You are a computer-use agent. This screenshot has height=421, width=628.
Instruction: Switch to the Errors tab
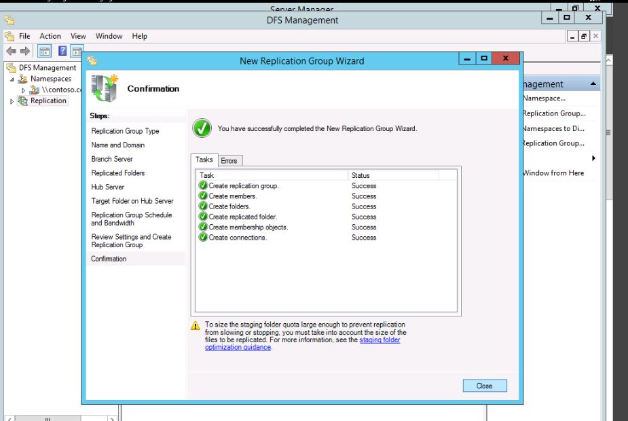click(x=229, y=160)
